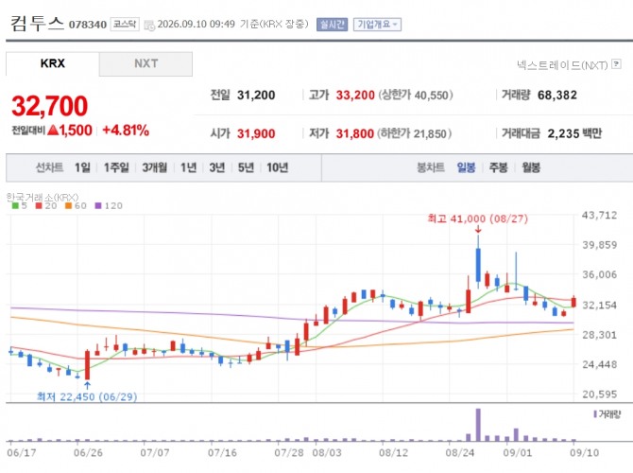Click the 넥스트레이드(NXT) help icon

[616, 64]
